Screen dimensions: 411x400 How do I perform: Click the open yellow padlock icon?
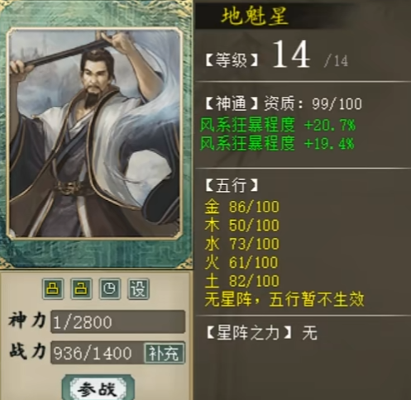pyautogui.click(x=81, y=288)
